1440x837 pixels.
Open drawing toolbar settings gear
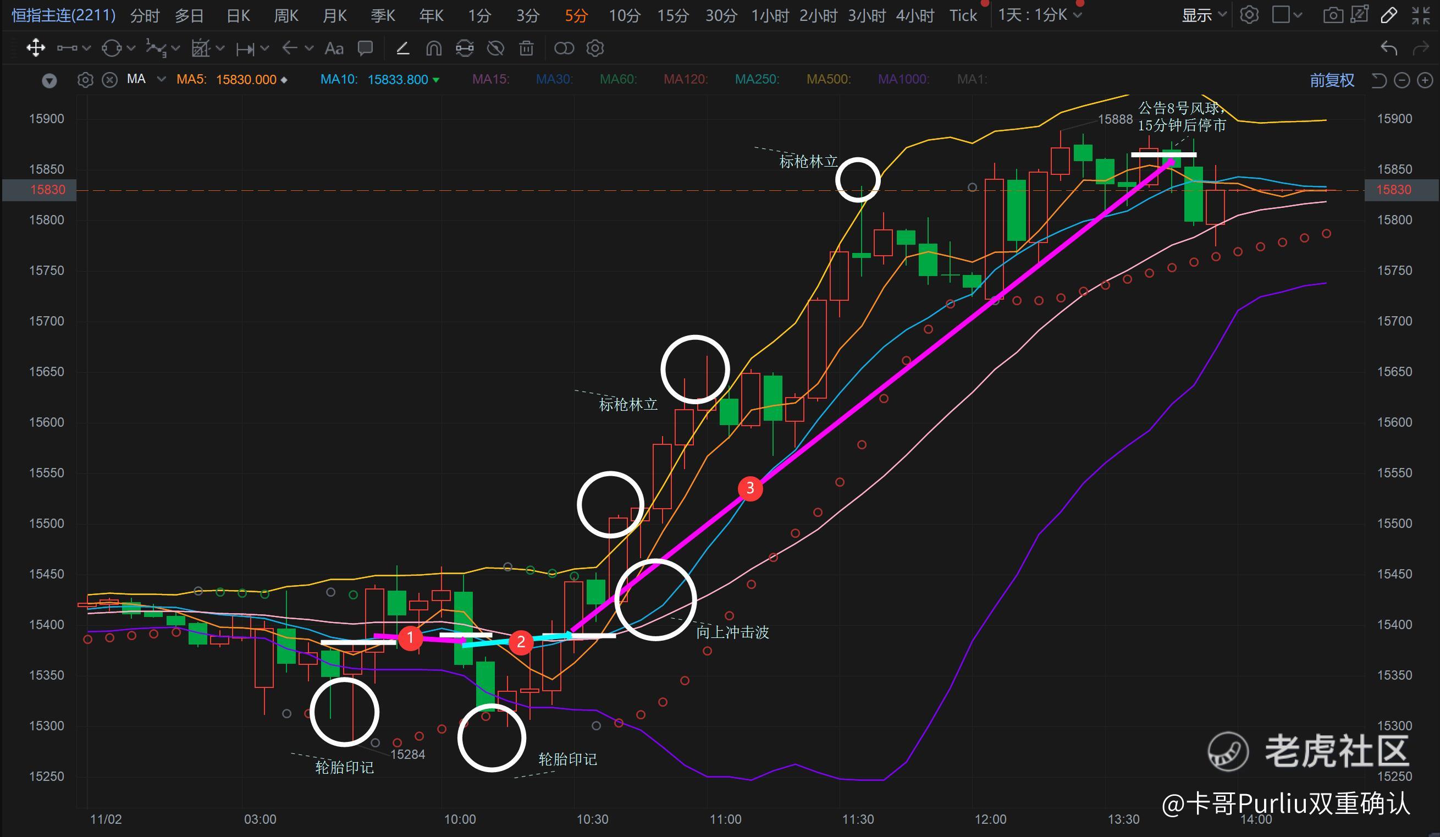pos(595,48)
